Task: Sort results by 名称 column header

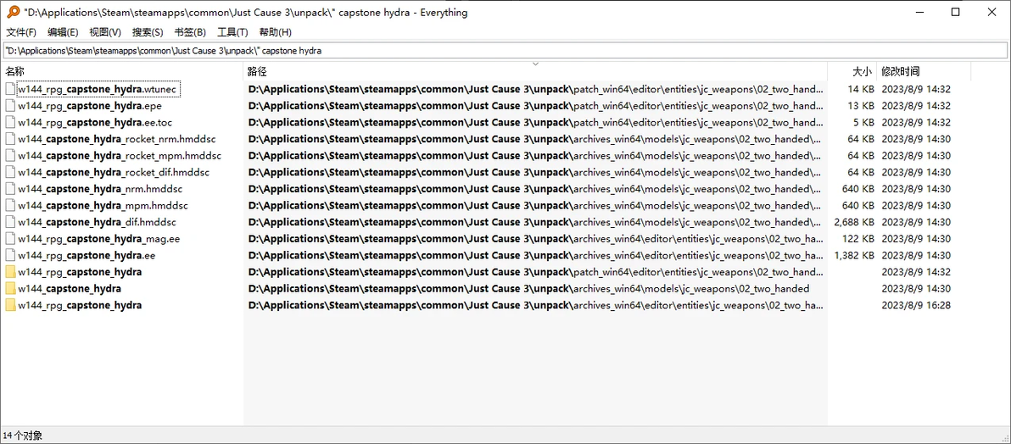Action: [x=15, y=71]
